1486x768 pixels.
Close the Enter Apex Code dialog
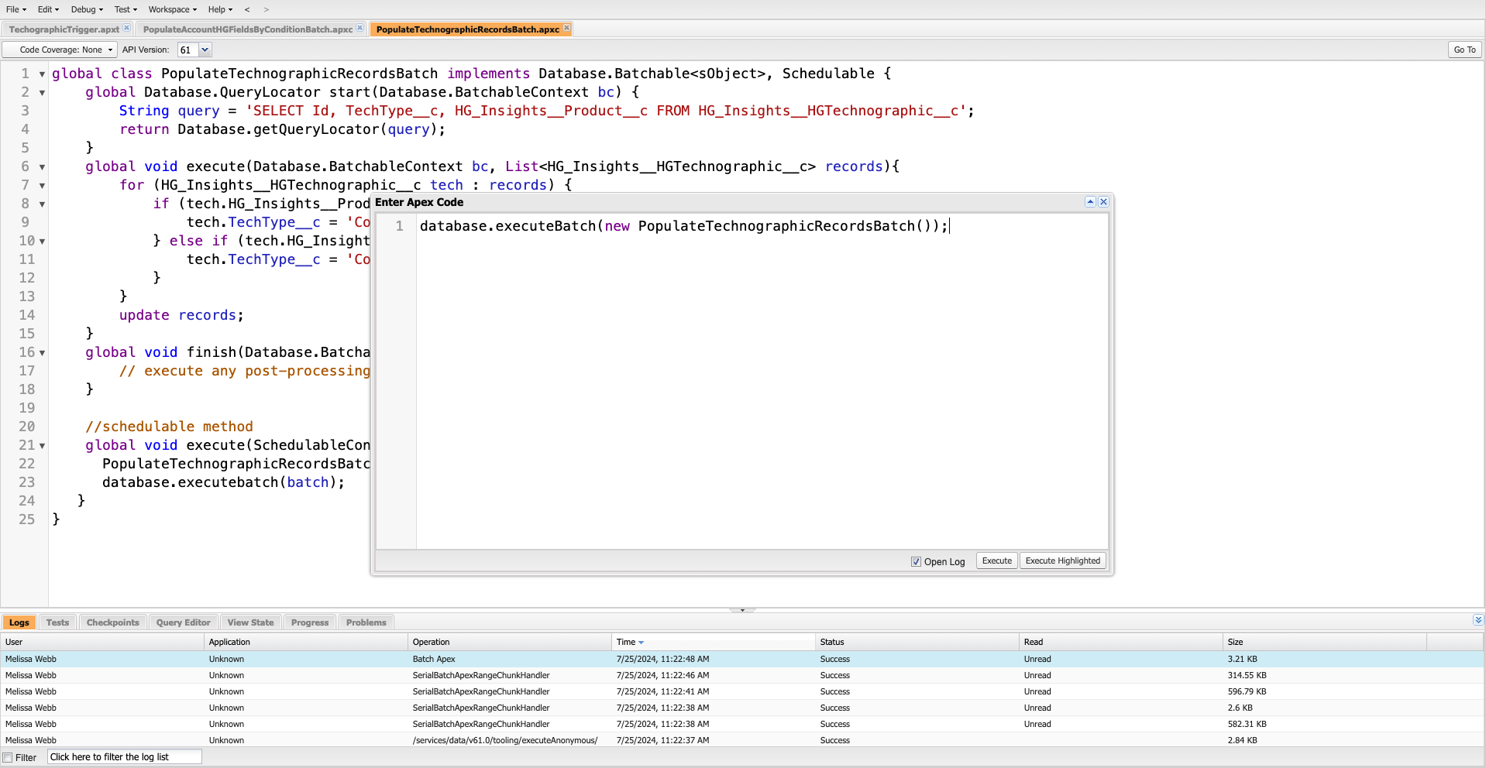pos(1104,202)
